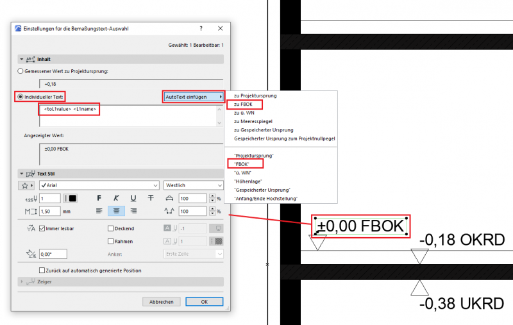Center align the text
The width and height of the screenshot is (513, 325).
tap(116, 211)
